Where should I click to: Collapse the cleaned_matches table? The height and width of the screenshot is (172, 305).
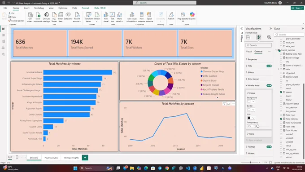tap(276, 50)
